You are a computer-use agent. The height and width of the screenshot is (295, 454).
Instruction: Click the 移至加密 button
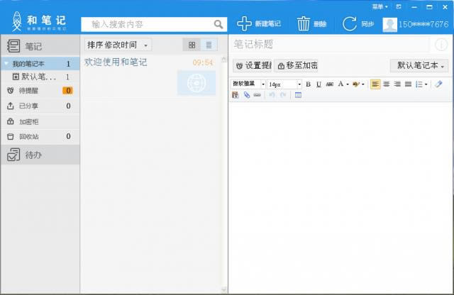coord(297,66)
